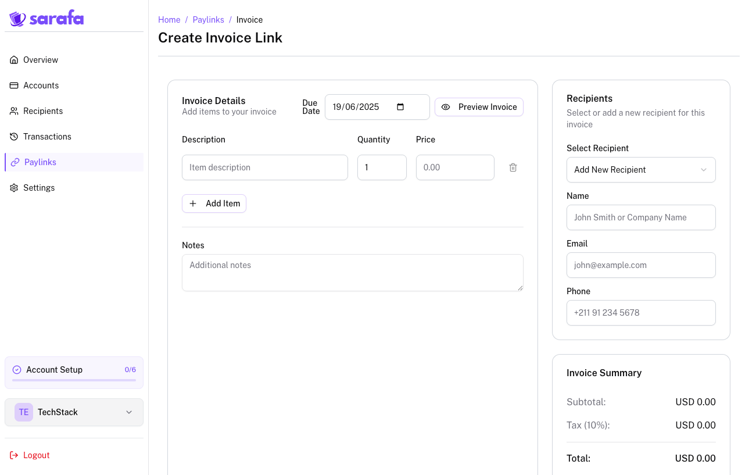The height and width of the screenshot is (475, 749).
Task: Open Settings from the sidebar
Action: click(74, 188)
